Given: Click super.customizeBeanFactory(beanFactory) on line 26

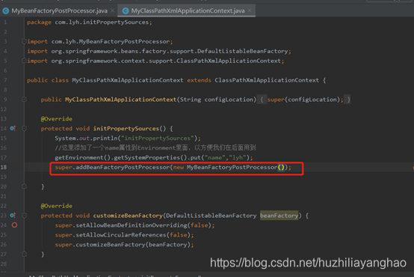Looking at the screenshot, I should (123, 245).
